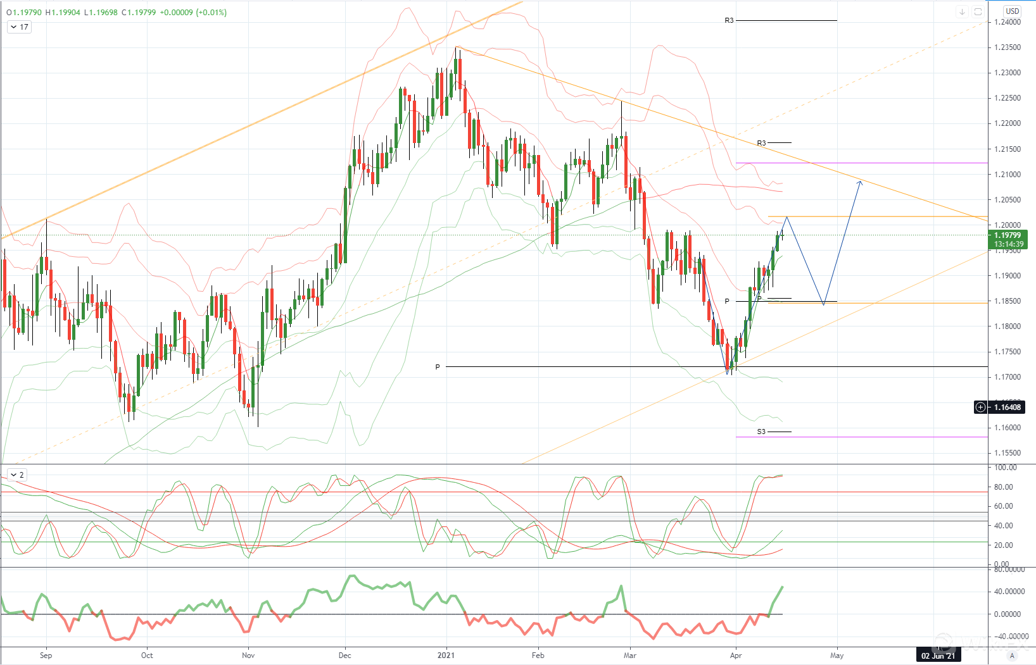Viewport: 1036px width, 665px height.
Task: Click the 1.20000 price scale label
Action: [1008, 225]
